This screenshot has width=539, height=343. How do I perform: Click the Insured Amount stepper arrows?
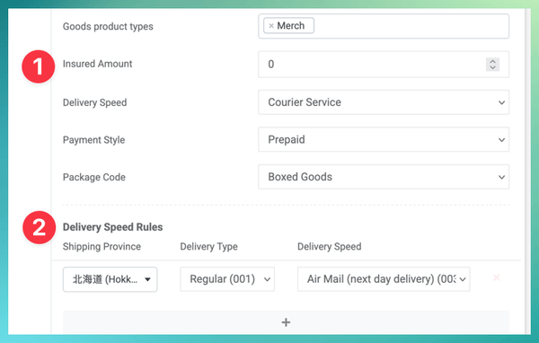[x=492, y=65]
